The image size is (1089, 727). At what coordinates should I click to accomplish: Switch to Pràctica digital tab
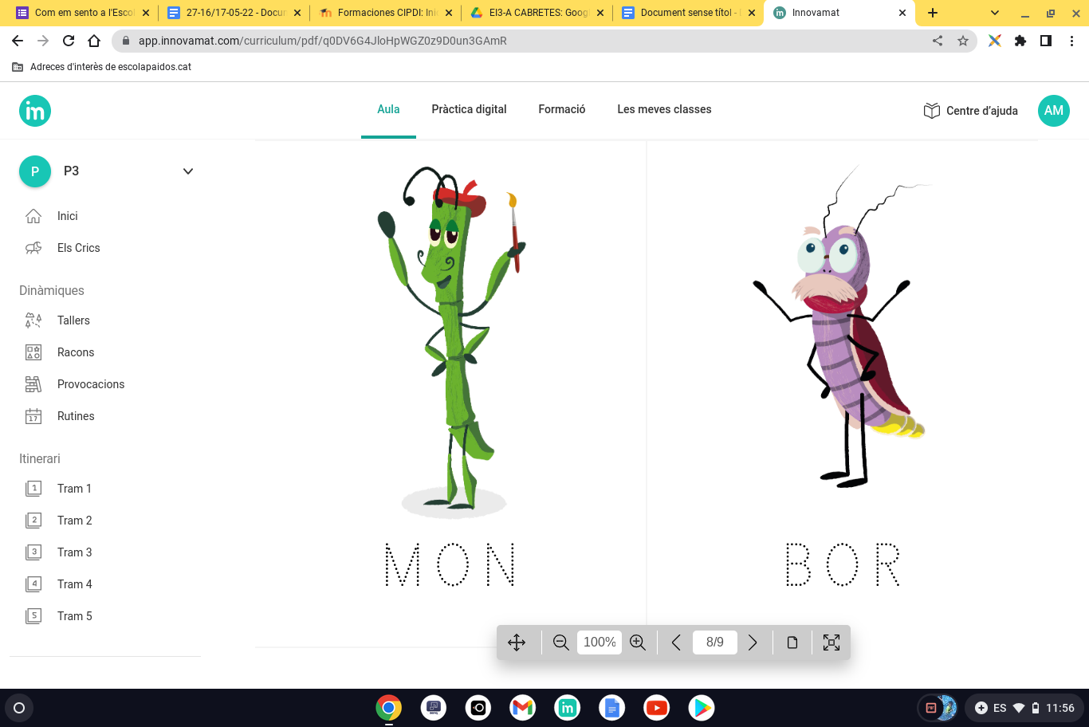tap(469, 109)
